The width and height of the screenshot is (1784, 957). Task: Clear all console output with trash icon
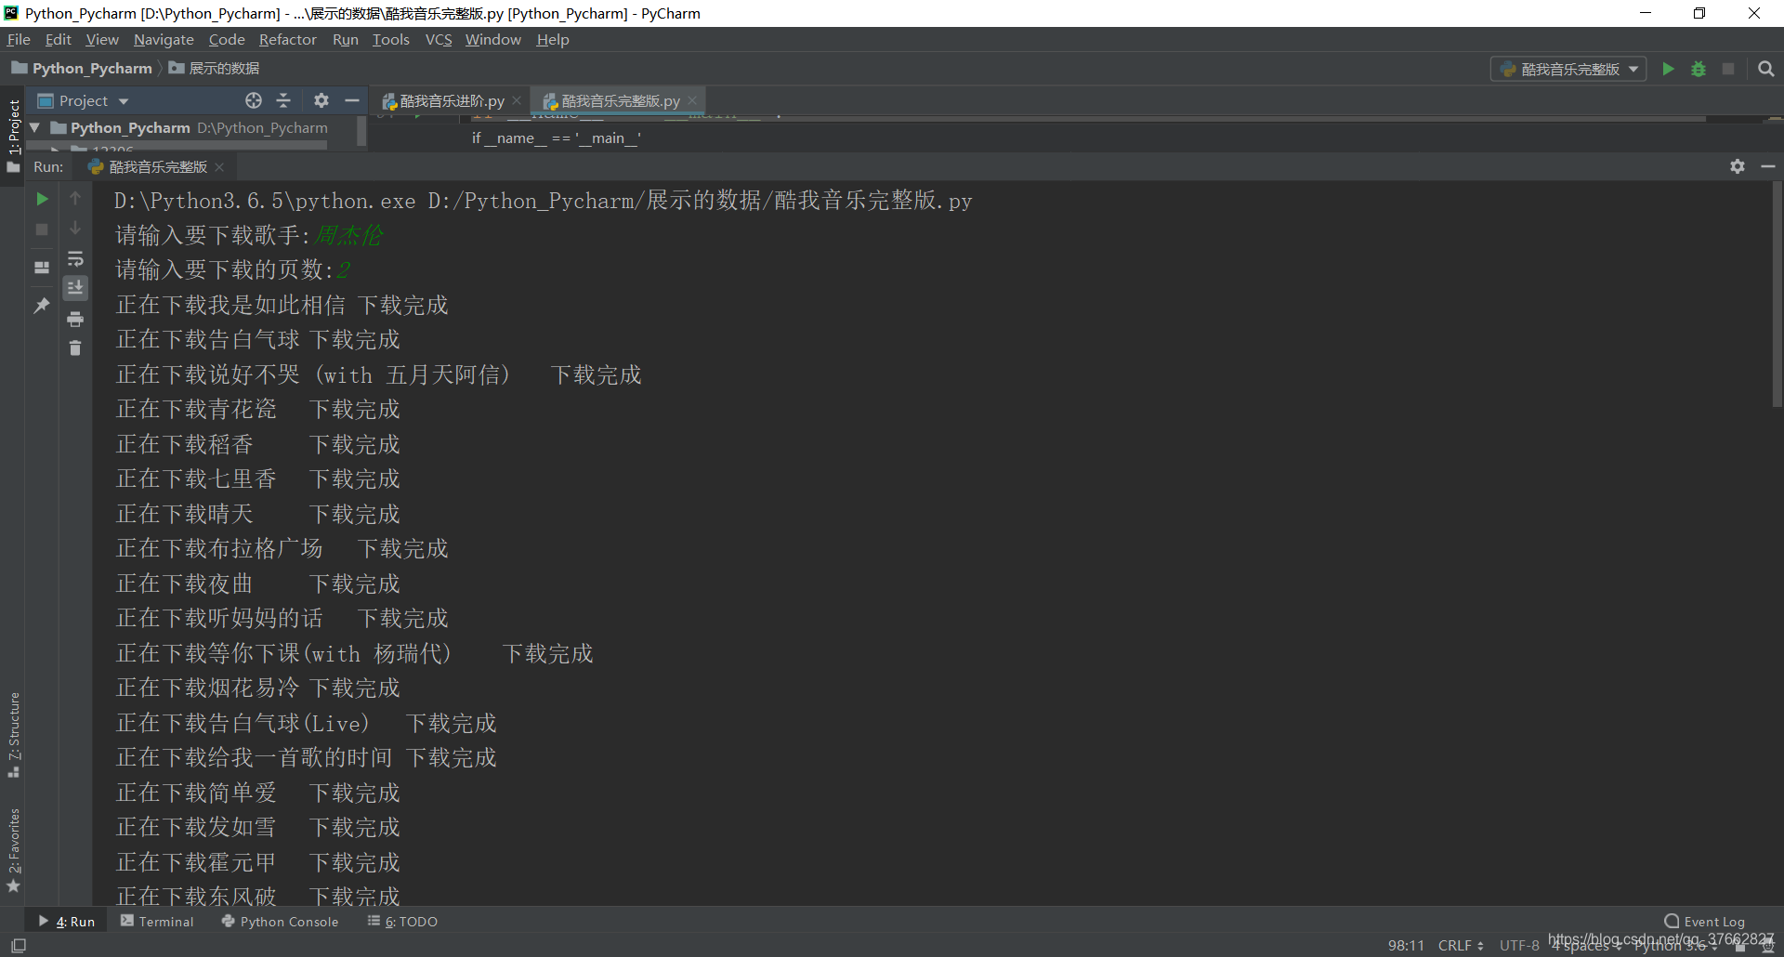75,348
